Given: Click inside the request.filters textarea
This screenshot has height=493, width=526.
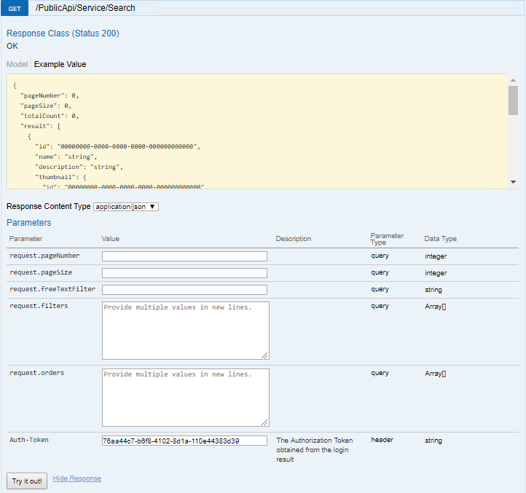Looking at the screenshot, I should 185,330.
